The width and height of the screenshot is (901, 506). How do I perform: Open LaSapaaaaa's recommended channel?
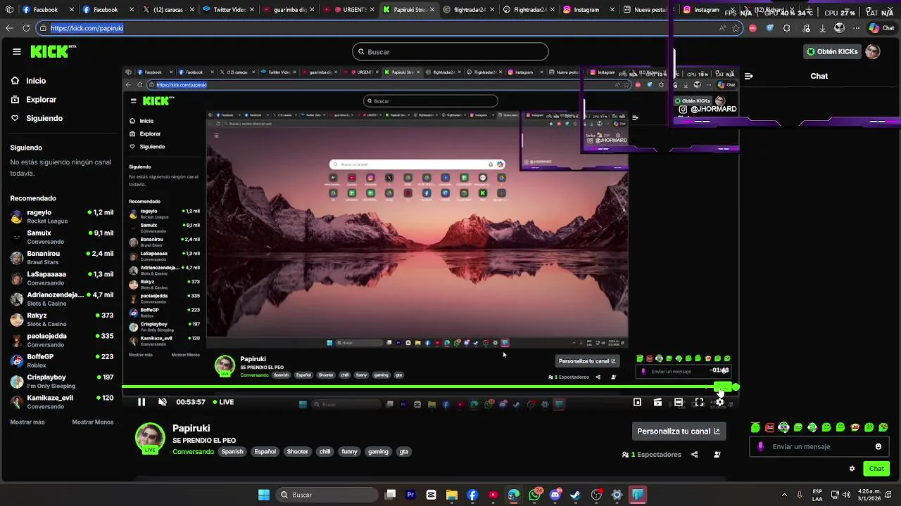pos(62,278)
